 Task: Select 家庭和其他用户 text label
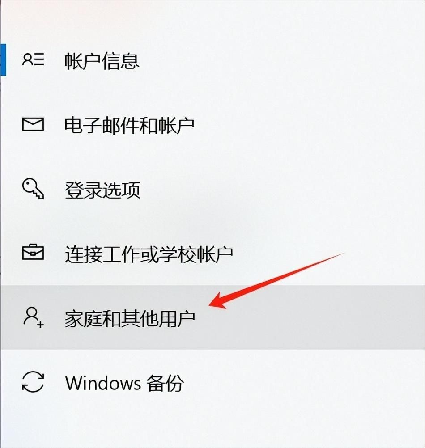(x=130, y=318)
